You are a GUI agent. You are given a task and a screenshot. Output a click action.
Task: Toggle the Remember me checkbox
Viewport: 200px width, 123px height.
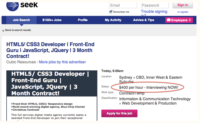pos(111,12)
